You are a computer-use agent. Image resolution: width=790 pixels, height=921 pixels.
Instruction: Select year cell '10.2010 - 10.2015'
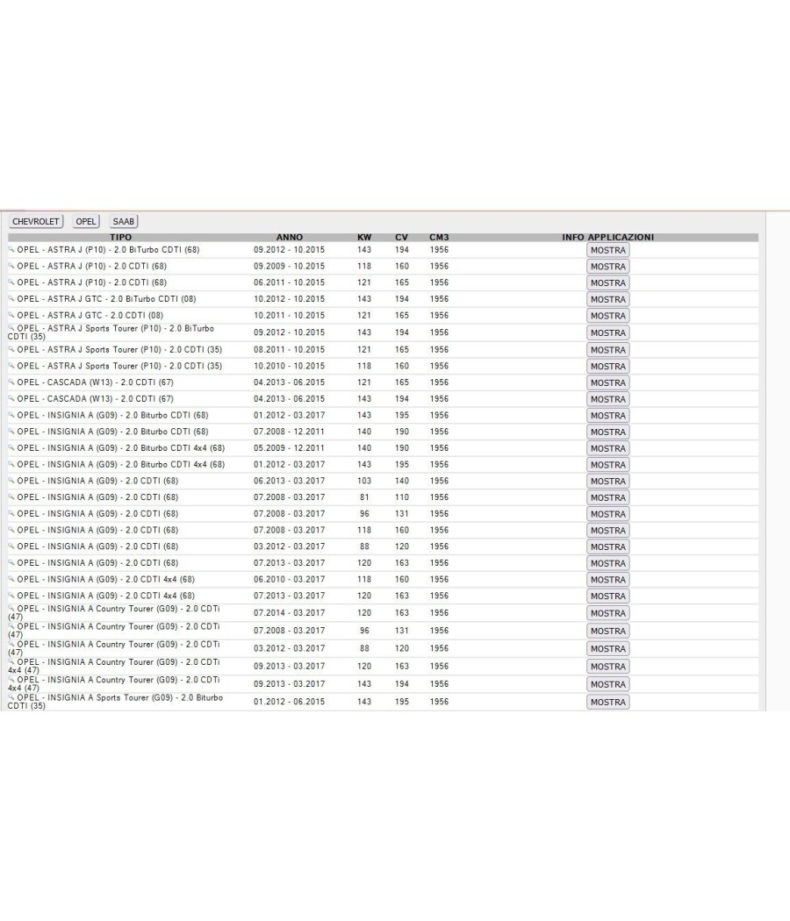289,366
